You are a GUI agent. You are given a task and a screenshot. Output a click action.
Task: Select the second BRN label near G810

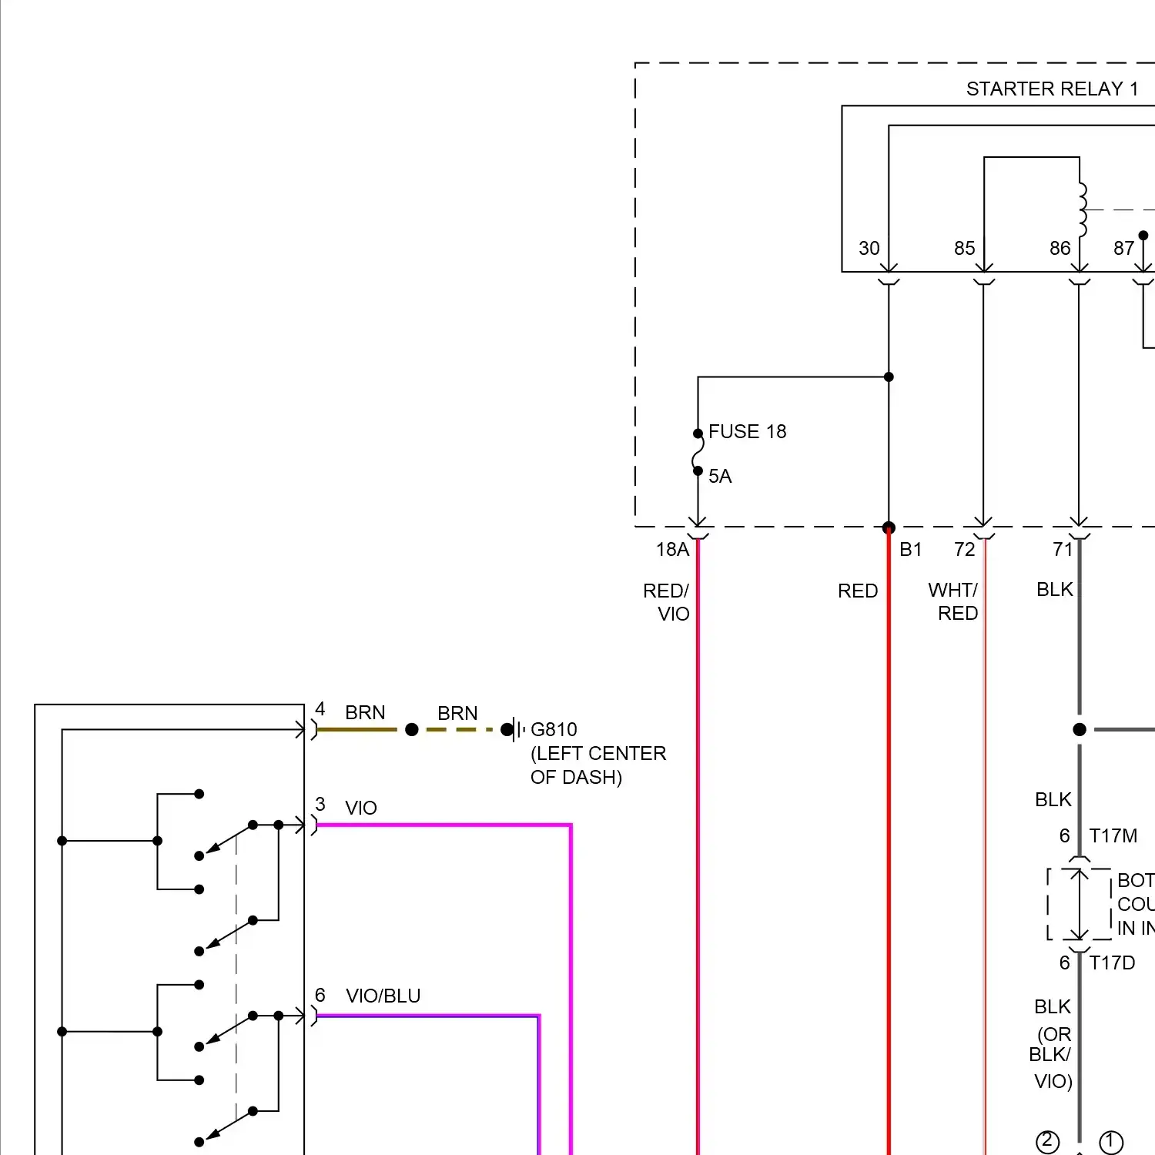(x=457, y=713)
